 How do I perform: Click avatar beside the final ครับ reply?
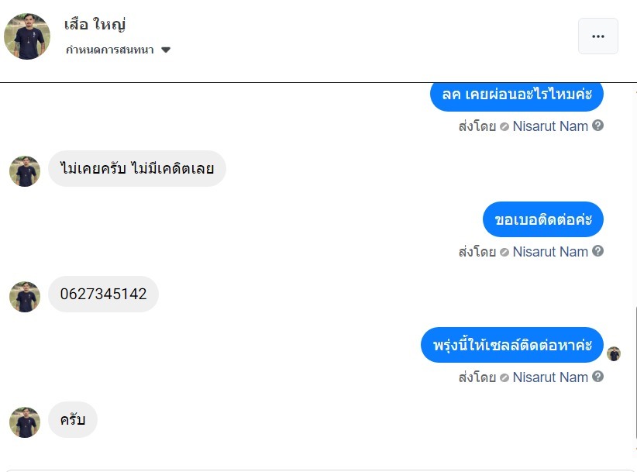[25, 422]
